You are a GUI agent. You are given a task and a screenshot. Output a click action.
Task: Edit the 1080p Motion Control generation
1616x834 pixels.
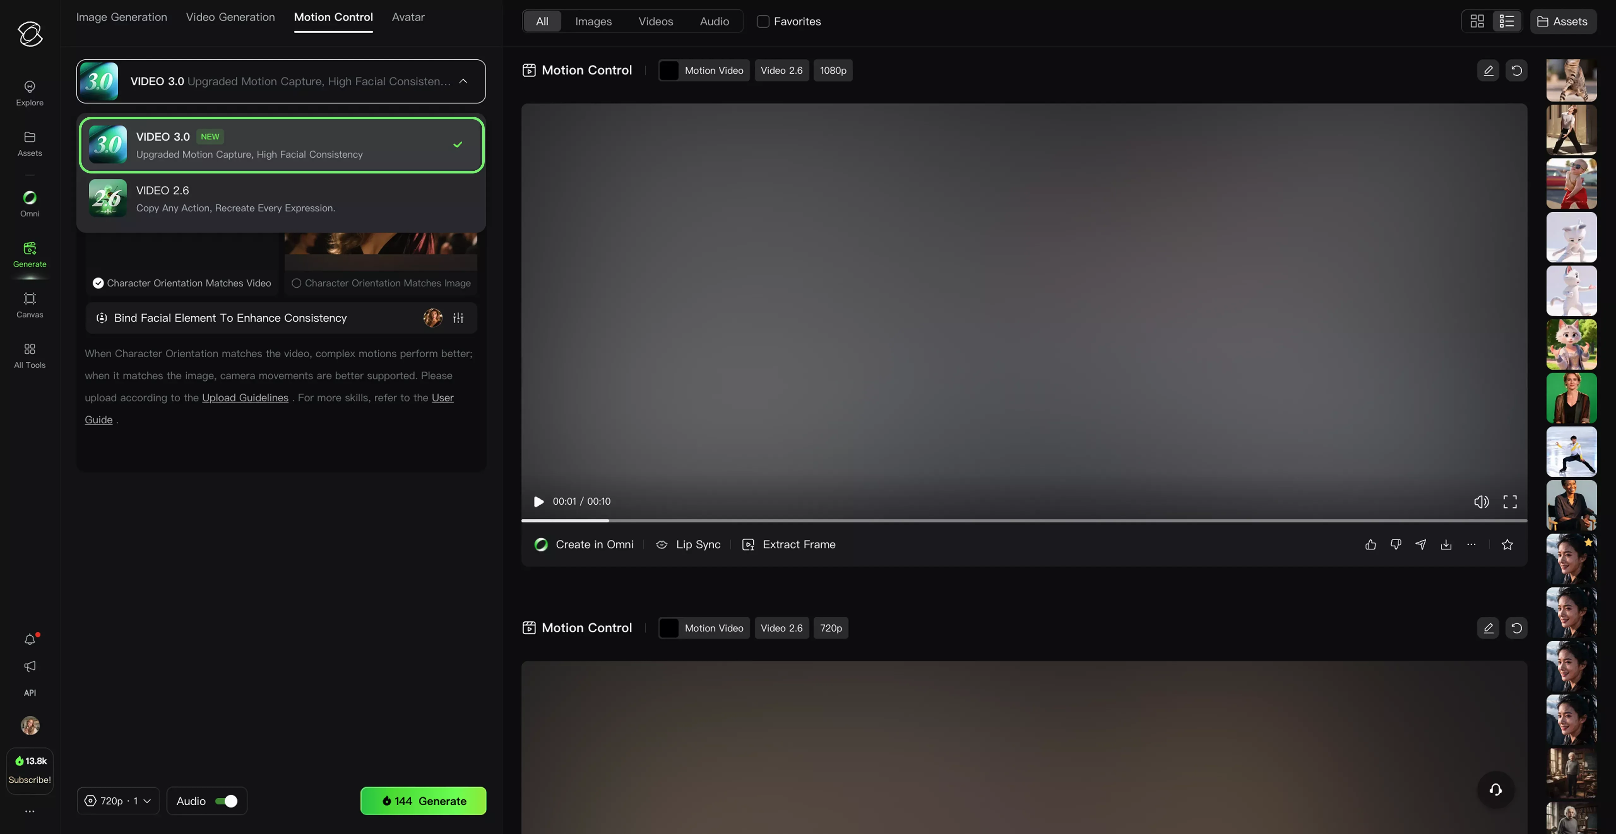[x=1488, y=70]
